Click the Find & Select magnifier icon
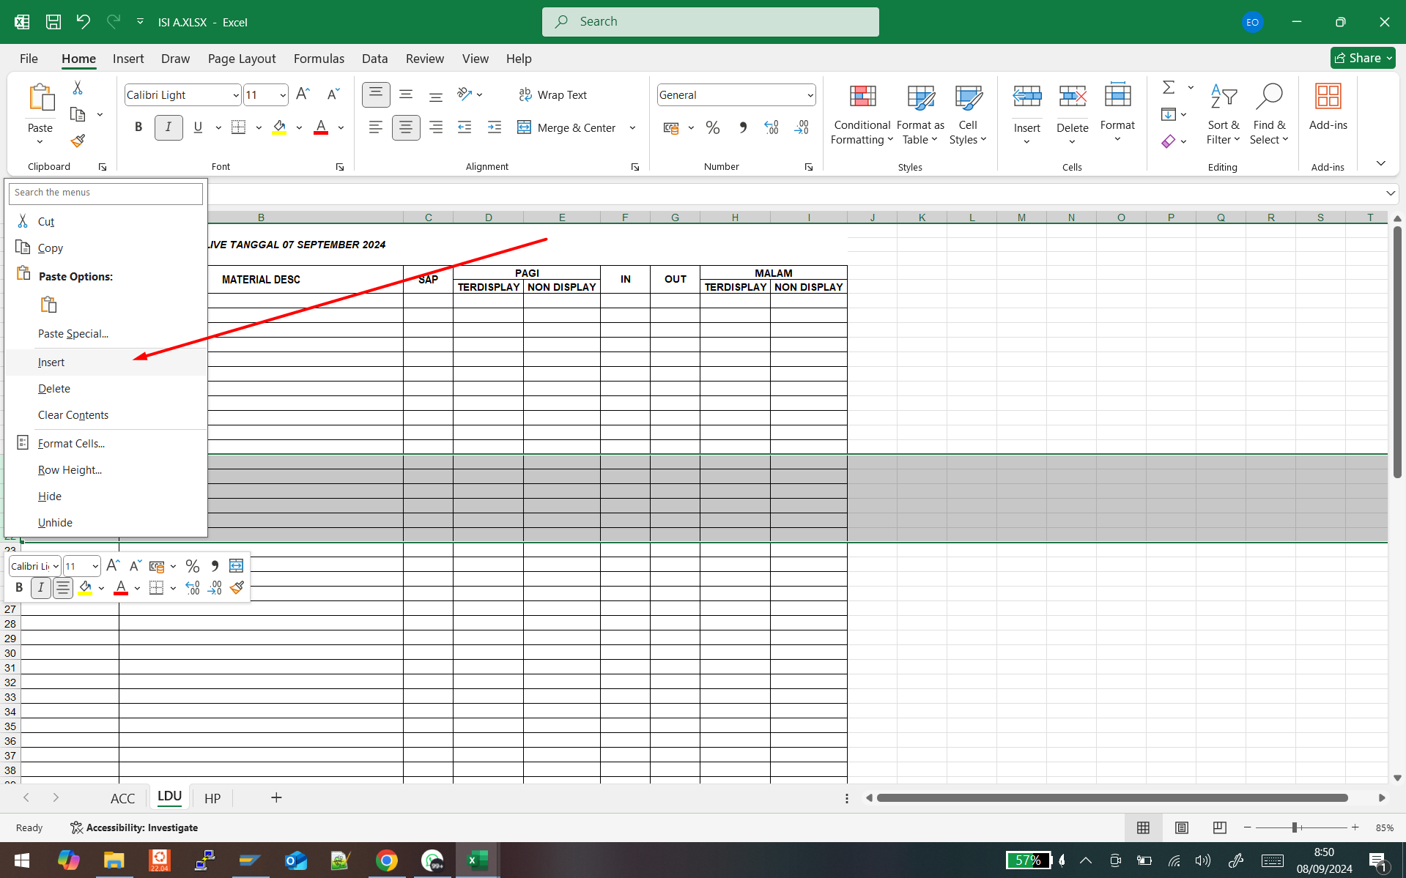This screenshot has height=878, width=1406. pyautogui.click(x=1268, y=97)
